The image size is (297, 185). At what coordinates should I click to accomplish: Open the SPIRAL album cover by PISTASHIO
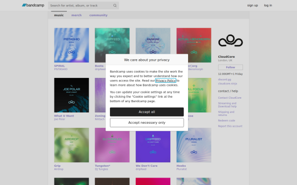tap(71, 45)
